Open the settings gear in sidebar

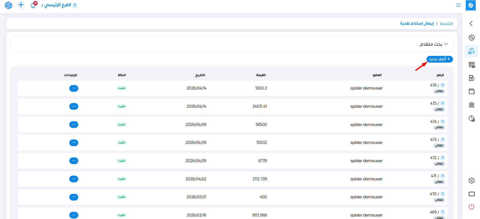click(471, 180)
